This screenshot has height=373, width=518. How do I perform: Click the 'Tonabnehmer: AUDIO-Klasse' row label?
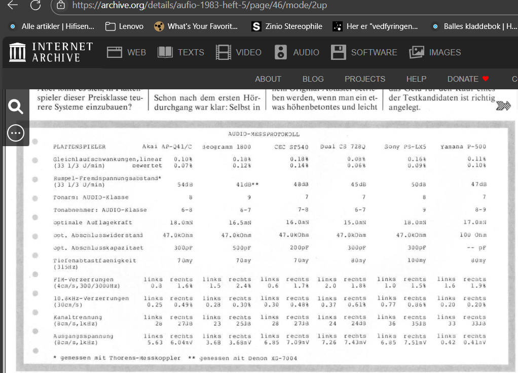[100, 210]
